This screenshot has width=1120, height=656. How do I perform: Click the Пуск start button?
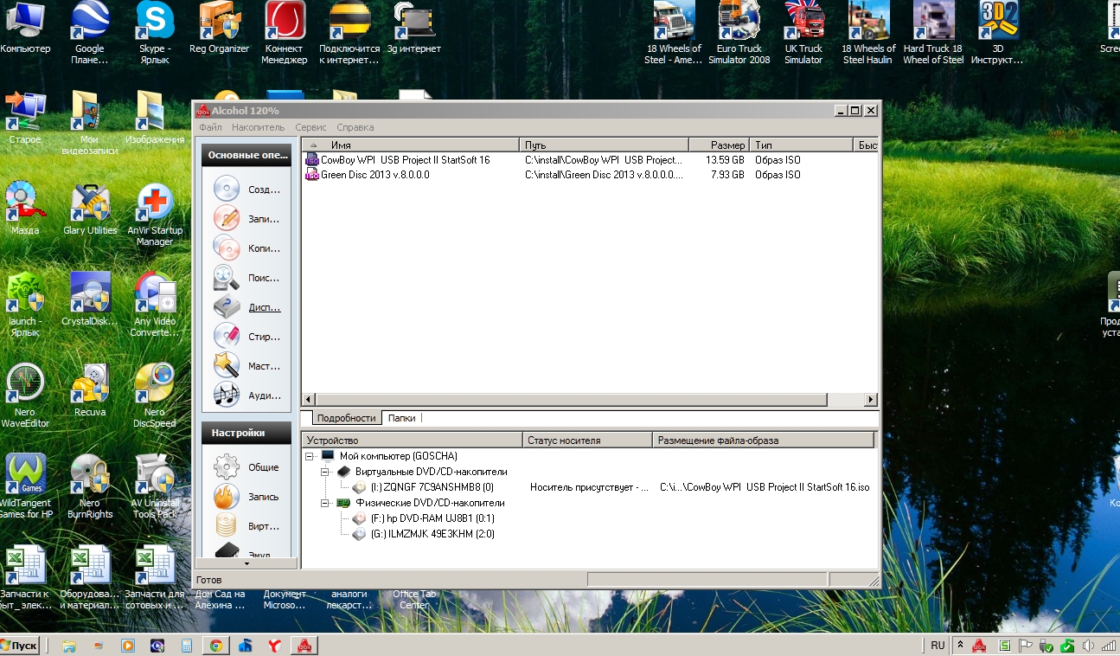click(x=20, y=646)
